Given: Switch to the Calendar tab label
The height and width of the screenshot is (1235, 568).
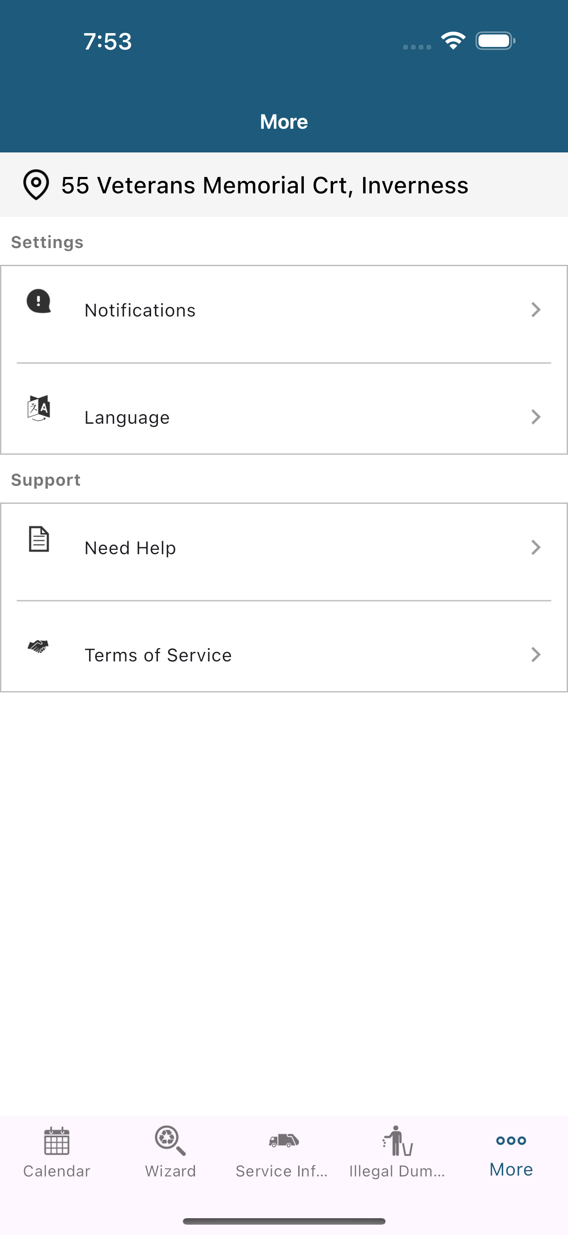Looking at the screenshot, I should (x=57, y=1171).
